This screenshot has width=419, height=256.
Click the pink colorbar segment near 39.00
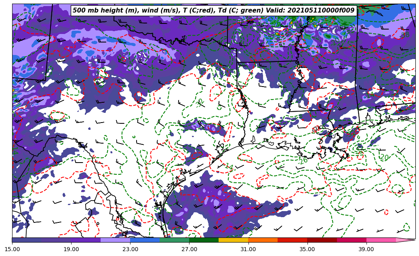(381, 240)
